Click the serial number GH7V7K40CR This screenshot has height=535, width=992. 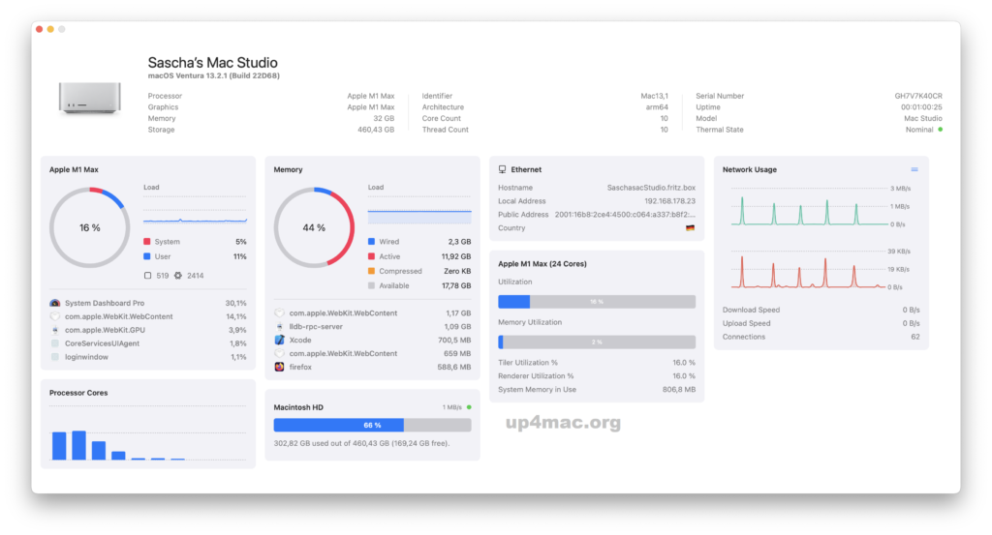click(918, 96)
